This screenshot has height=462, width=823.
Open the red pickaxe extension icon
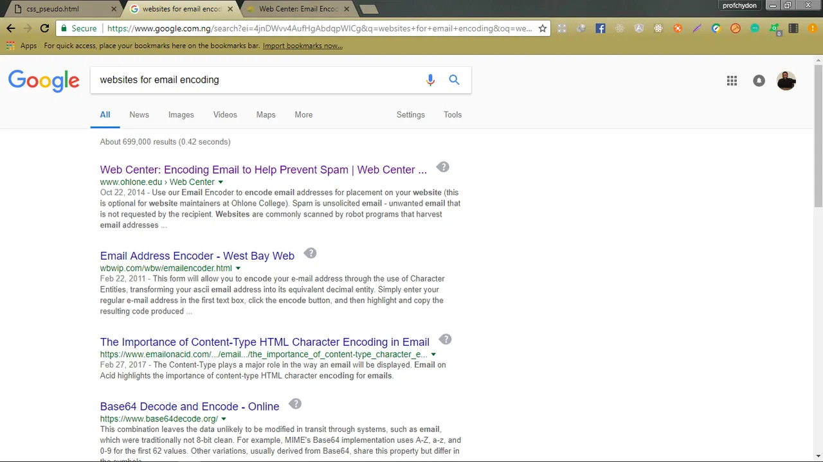[x=736, y=28]
